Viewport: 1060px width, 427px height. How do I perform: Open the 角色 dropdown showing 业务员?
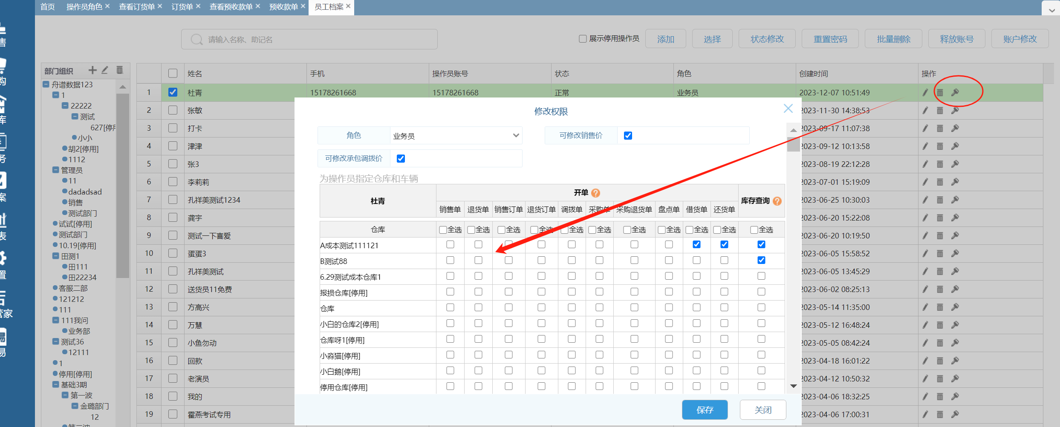pos(456,136)
